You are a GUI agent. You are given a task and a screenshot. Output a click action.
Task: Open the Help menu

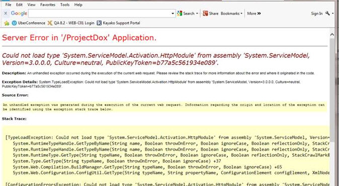78,5
